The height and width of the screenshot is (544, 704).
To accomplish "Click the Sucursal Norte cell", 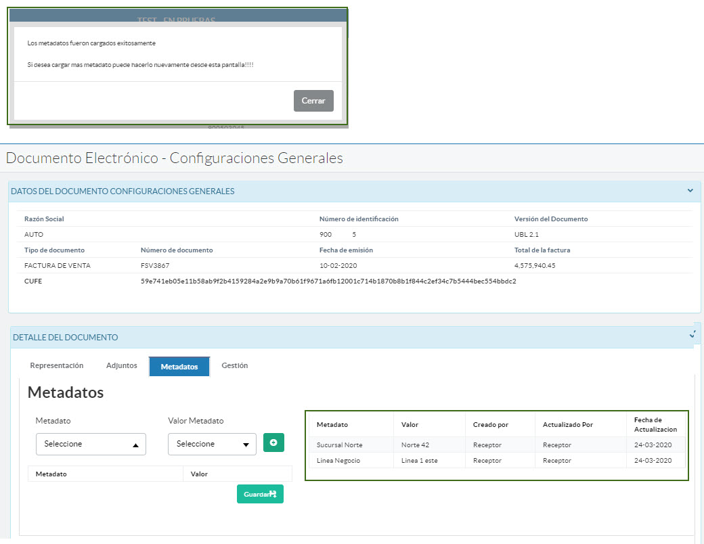I will coord(339,445).
